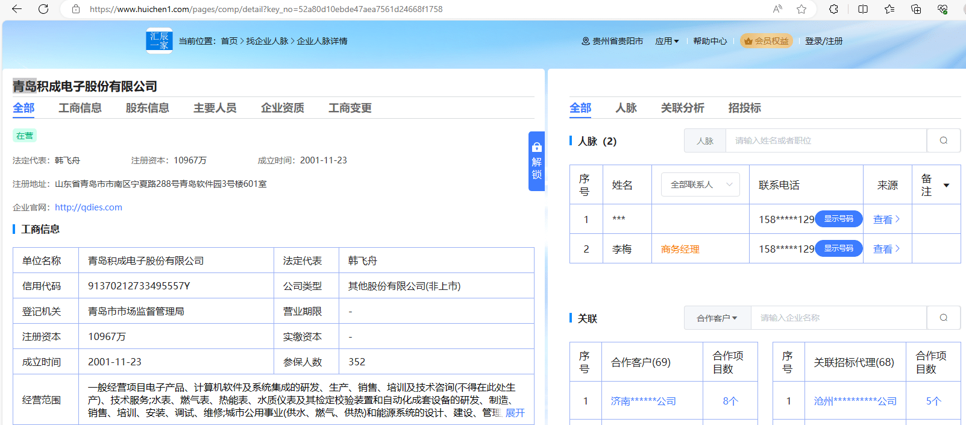
Task: Click the 参保人数 value 352
Action: (x=357, y=362)
